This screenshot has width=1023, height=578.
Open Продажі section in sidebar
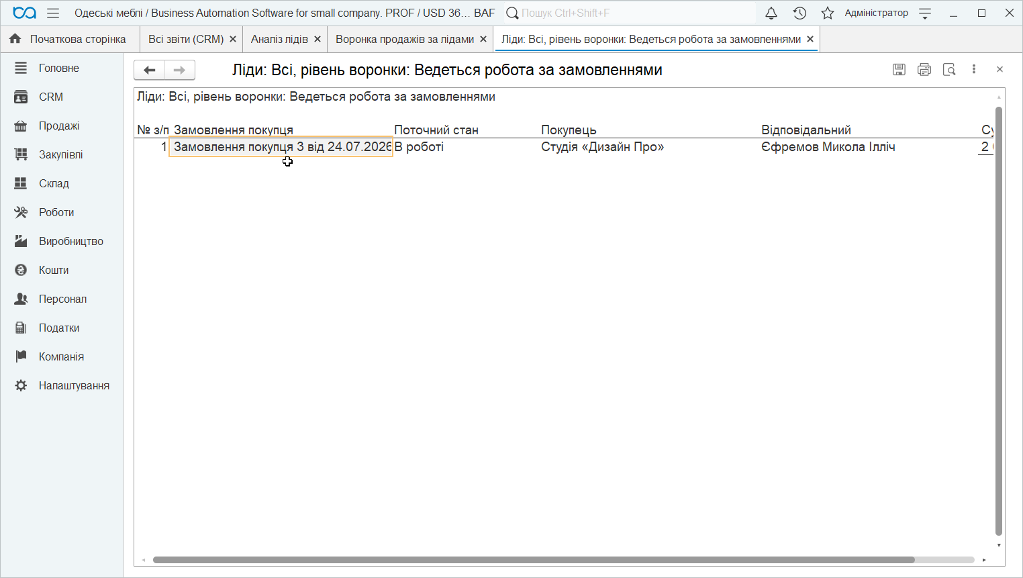tap(62, 126)
